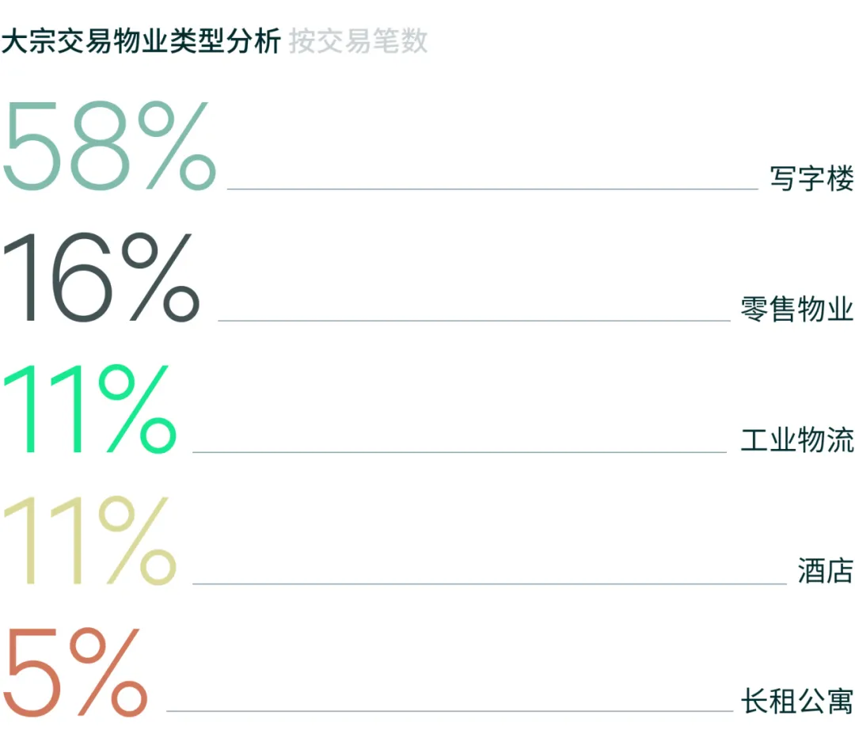Screen dimensions: 855x734
Task: Select the 长租公寓 label
Action: click(797, 702)
